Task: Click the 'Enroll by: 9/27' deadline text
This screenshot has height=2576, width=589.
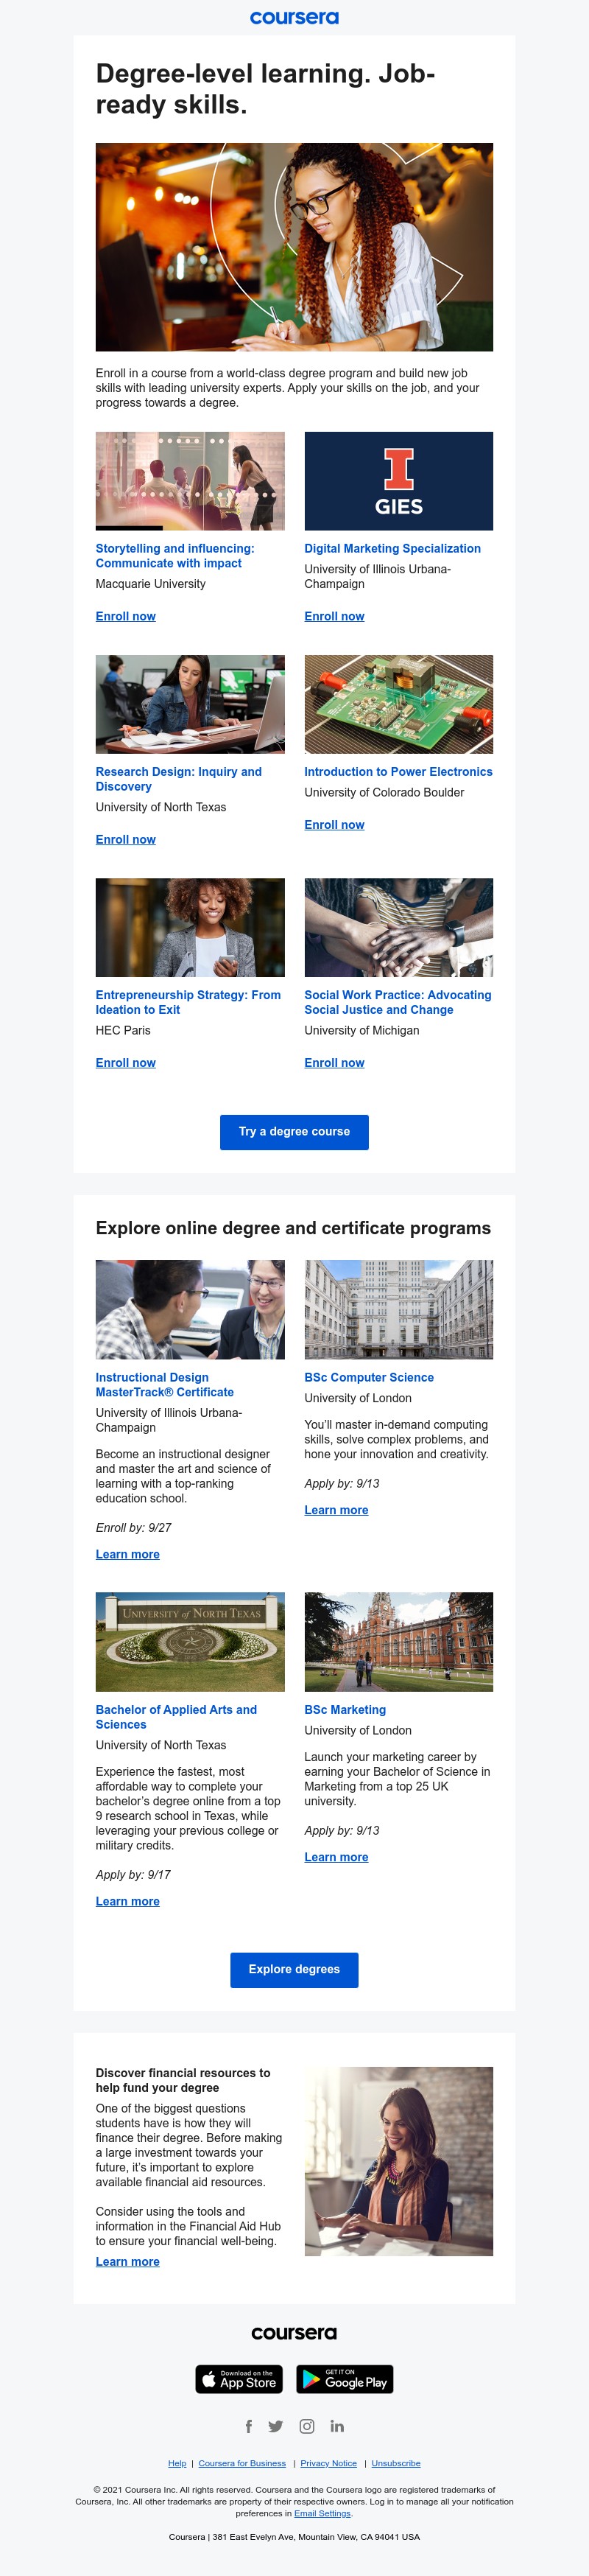Action: tap(134, 1528)
